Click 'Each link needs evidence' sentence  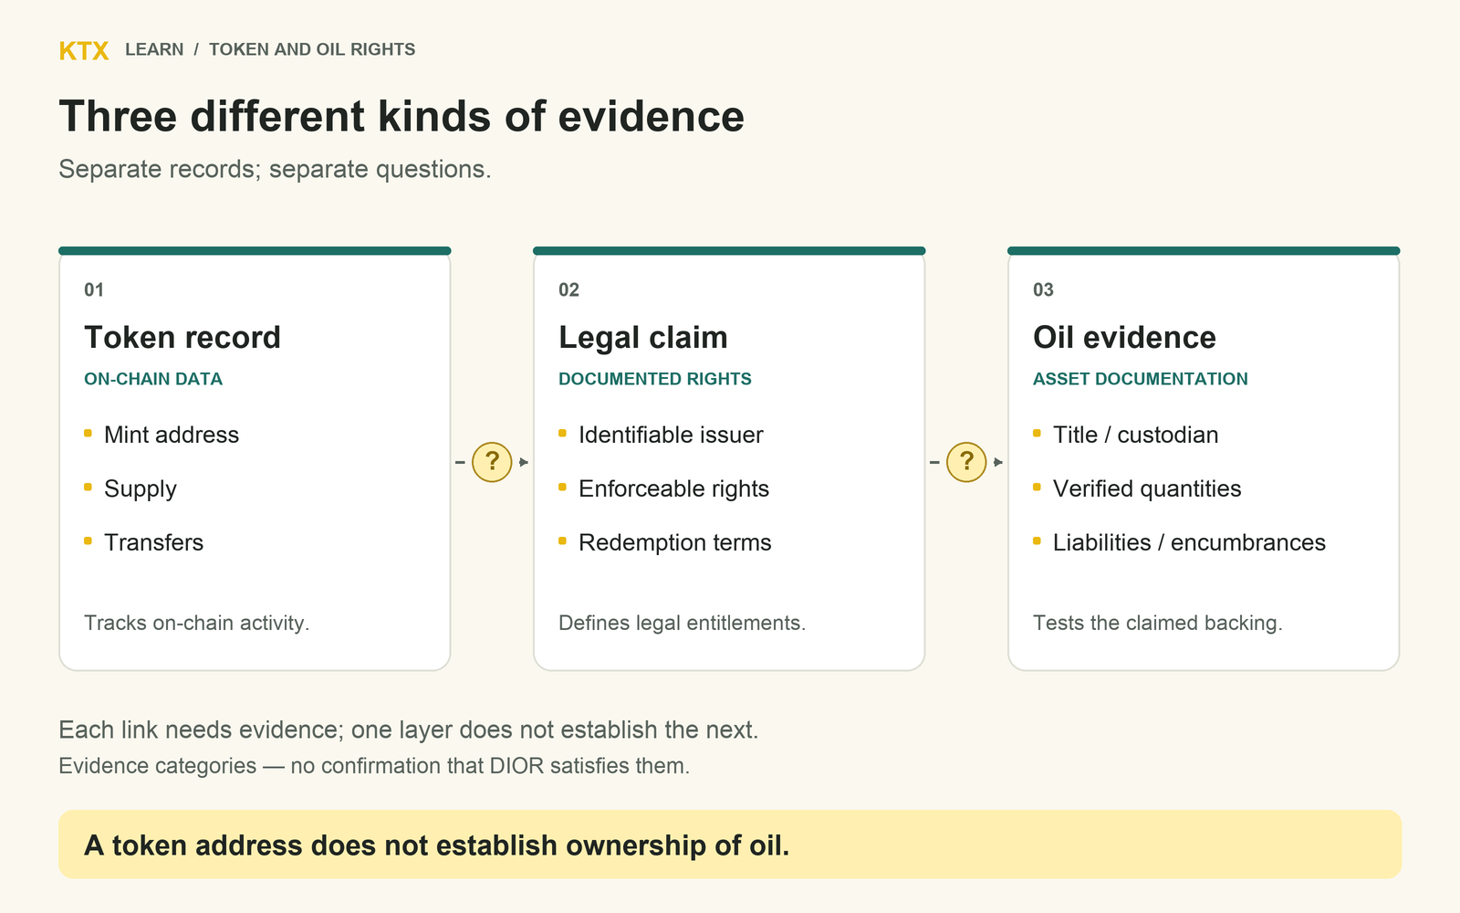point(409,729)
